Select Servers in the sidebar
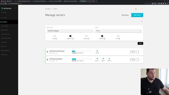169x95 pixels. [9, 22]
